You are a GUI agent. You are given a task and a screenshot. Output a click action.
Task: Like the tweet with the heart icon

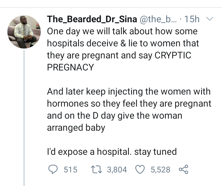pyautogui.click(x=140, y=169)
